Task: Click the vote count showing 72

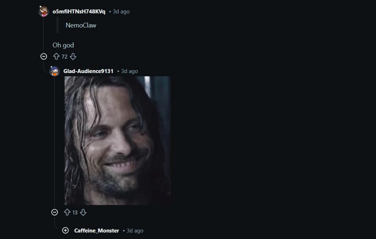Action: [x=65, y=57]
